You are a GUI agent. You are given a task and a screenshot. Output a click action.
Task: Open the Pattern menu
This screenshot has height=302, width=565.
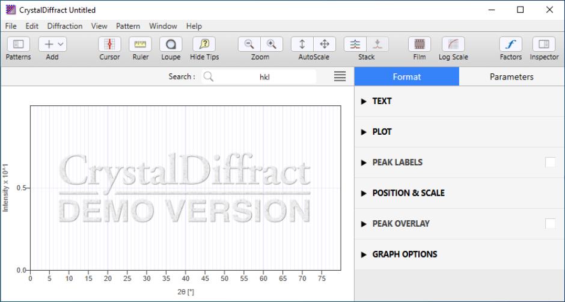click(128, 26)
